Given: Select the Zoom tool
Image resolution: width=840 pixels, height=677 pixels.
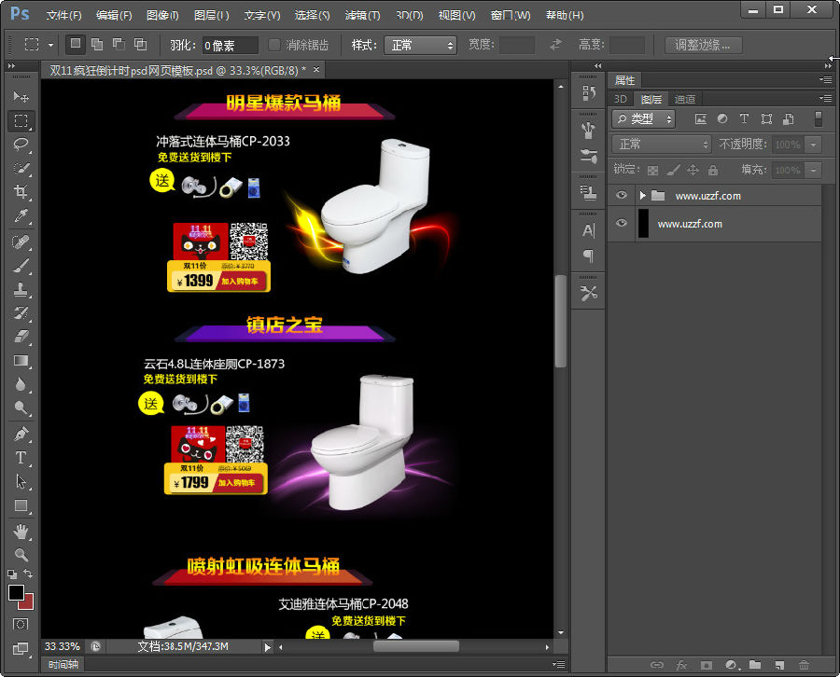Looking at the screenshot, I should [x=21, y=555].
